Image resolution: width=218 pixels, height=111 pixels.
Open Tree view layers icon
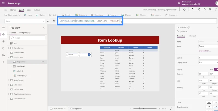(x=4, y=34)
